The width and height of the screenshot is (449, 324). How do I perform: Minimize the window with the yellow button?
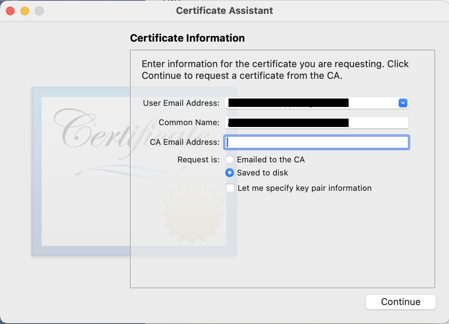[25, 11]
